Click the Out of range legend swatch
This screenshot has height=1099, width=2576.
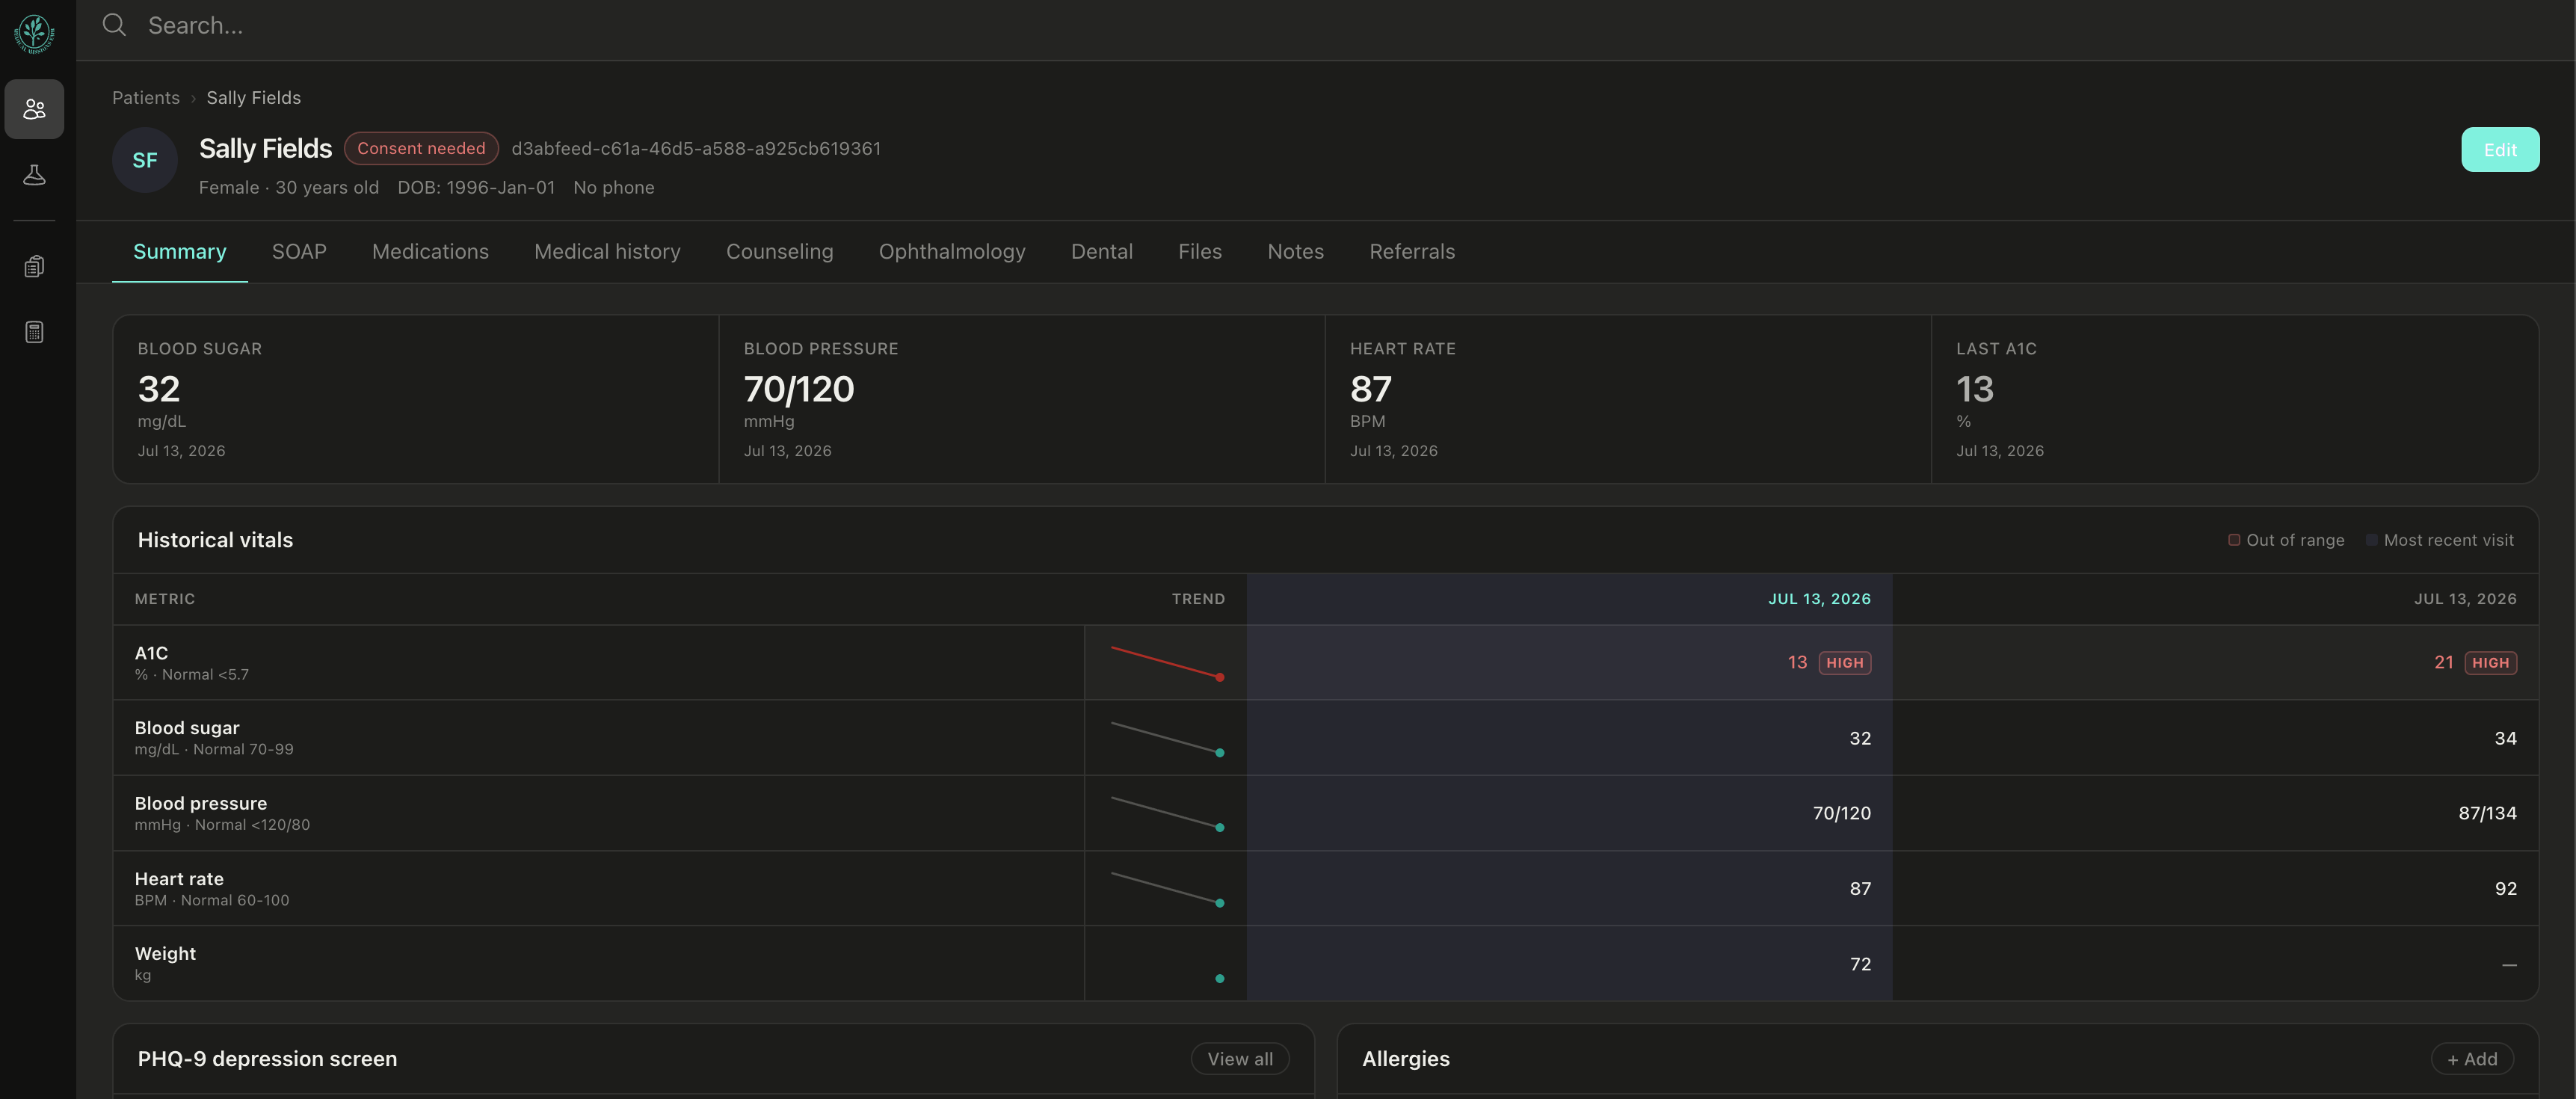pyautogui.click(x=2233, y=540)
